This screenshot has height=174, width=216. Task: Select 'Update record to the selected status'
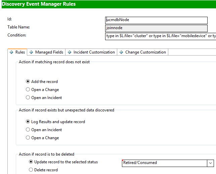[31, 162]
